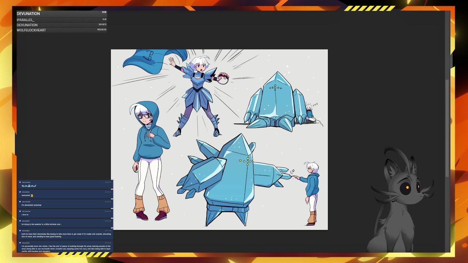Click the emoji after "awesome!"
Viewport: 468px width, 263px height.
coord(32,195)
